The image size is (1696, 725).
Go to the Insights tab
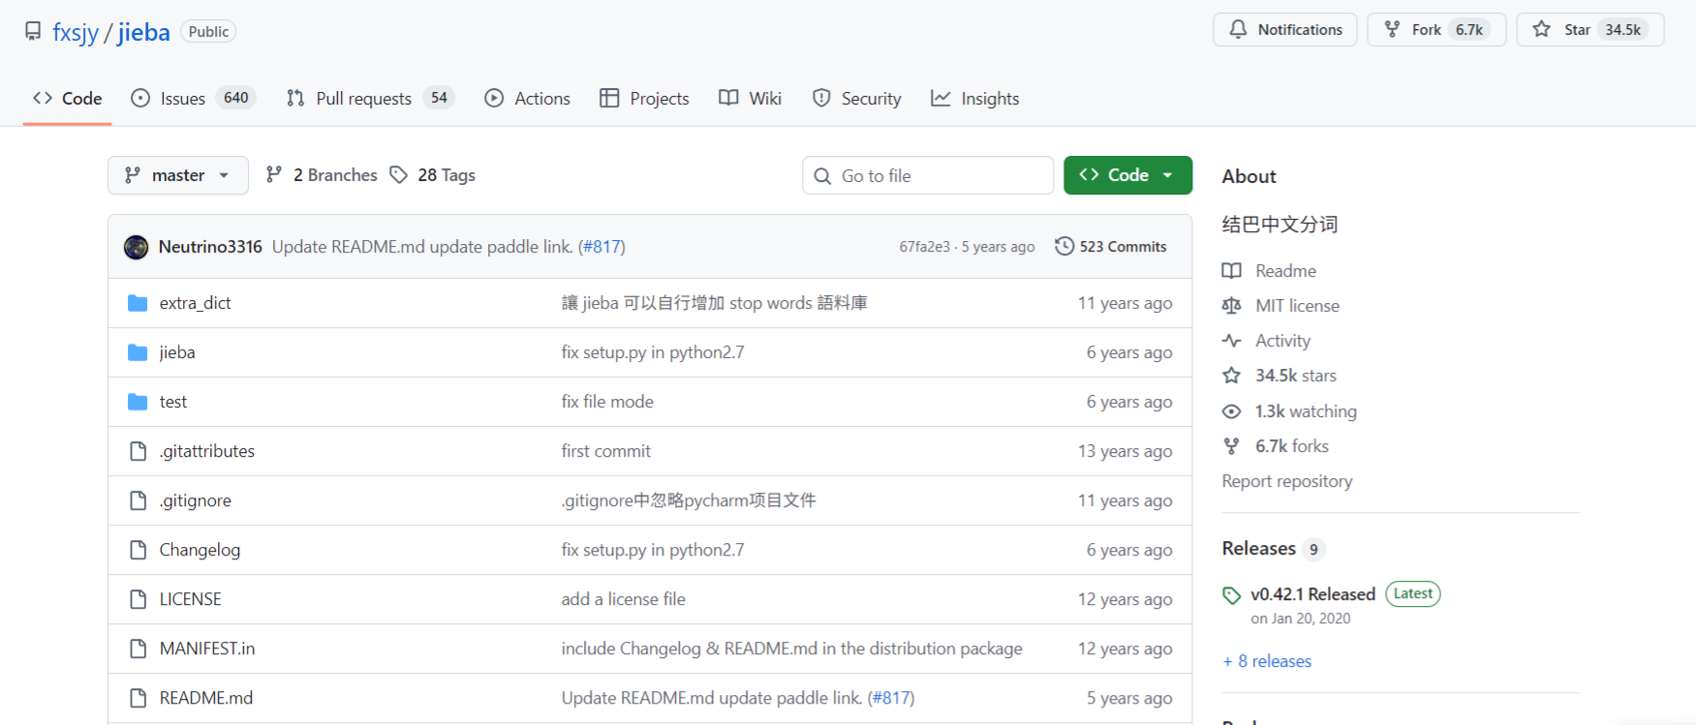[x=989, y=99]
